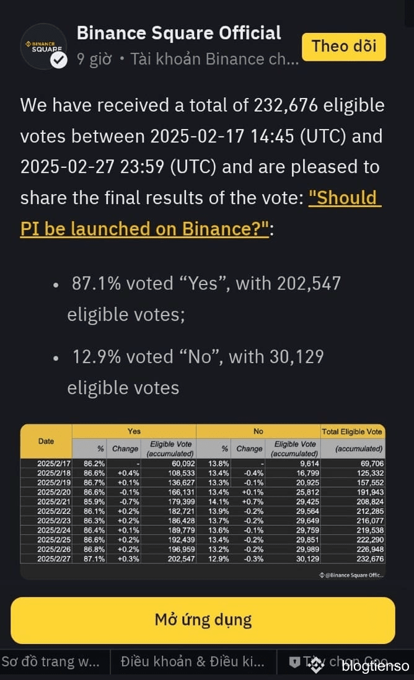Click the blogtienso watermark logo icon

(x=317, y=665)
